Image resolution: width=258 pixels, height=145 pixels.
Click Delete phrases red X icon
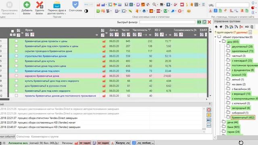[40, 4]
